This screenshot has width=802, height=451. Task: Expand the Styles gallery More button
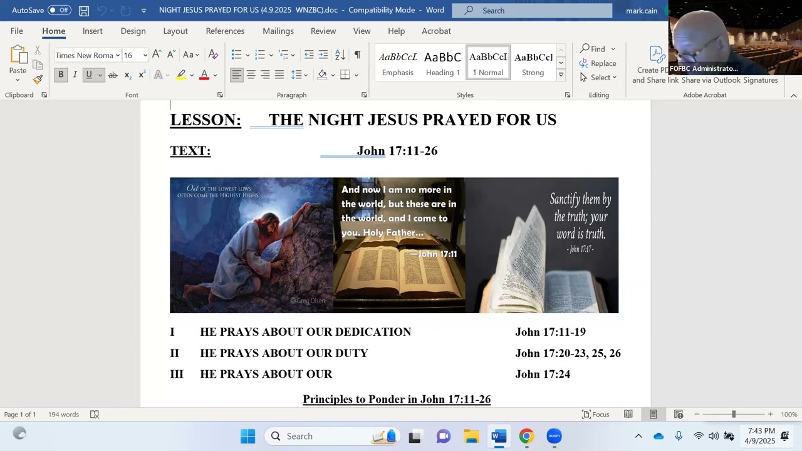(x=561, y=75)
